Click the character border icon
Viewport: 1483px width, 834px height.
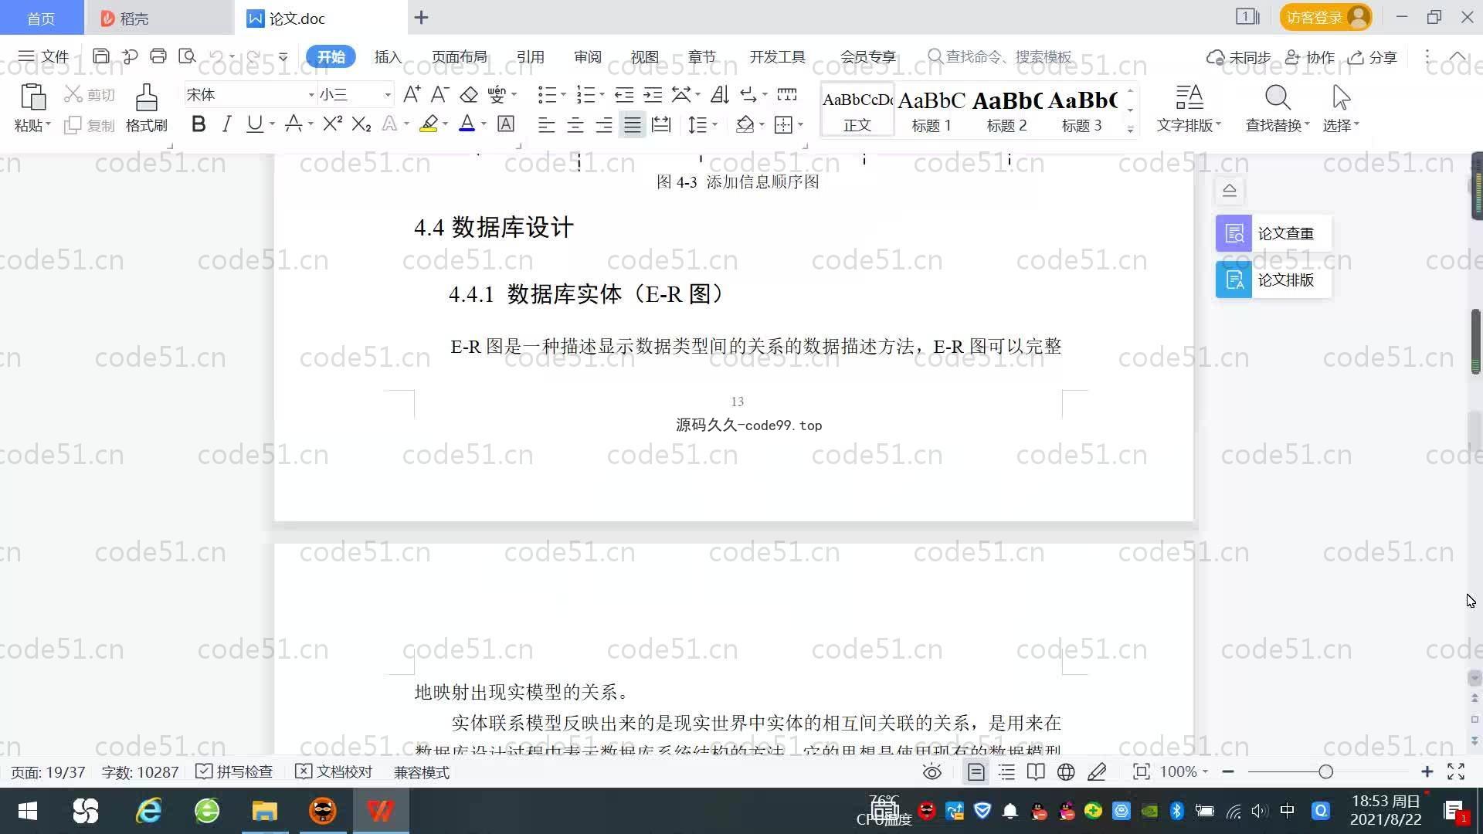506,124
